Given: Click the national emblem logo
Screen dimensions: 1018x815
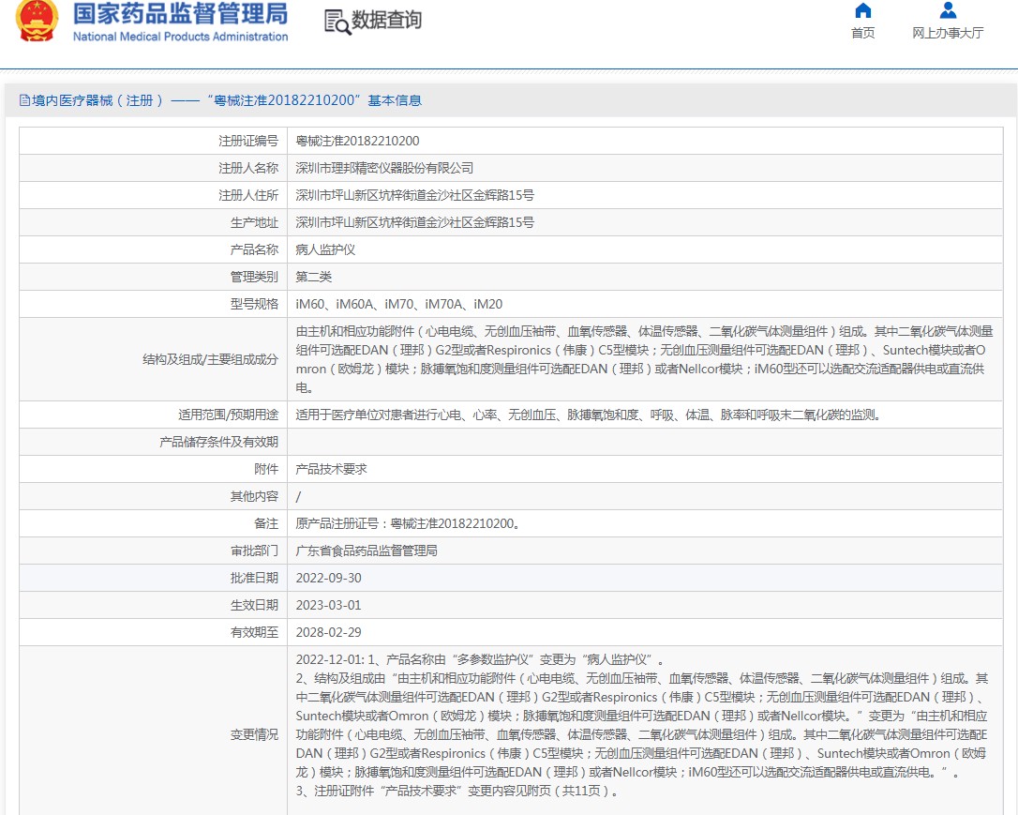Looking at the screenshot, I should click(37, 21).
